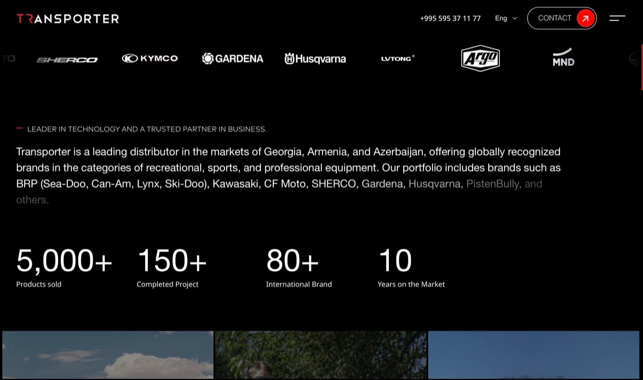Image resolution: width=643 pixels, height=380 pixels.
Task: Call the phone number +995 595 37 11 77
Action: (450, 18)
